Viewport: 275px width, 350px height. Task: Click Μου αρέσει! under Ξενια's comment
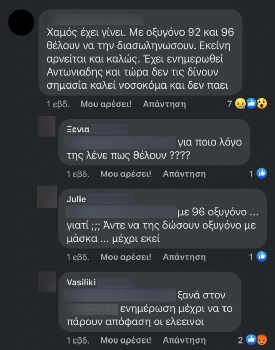(x=126, y=174)
